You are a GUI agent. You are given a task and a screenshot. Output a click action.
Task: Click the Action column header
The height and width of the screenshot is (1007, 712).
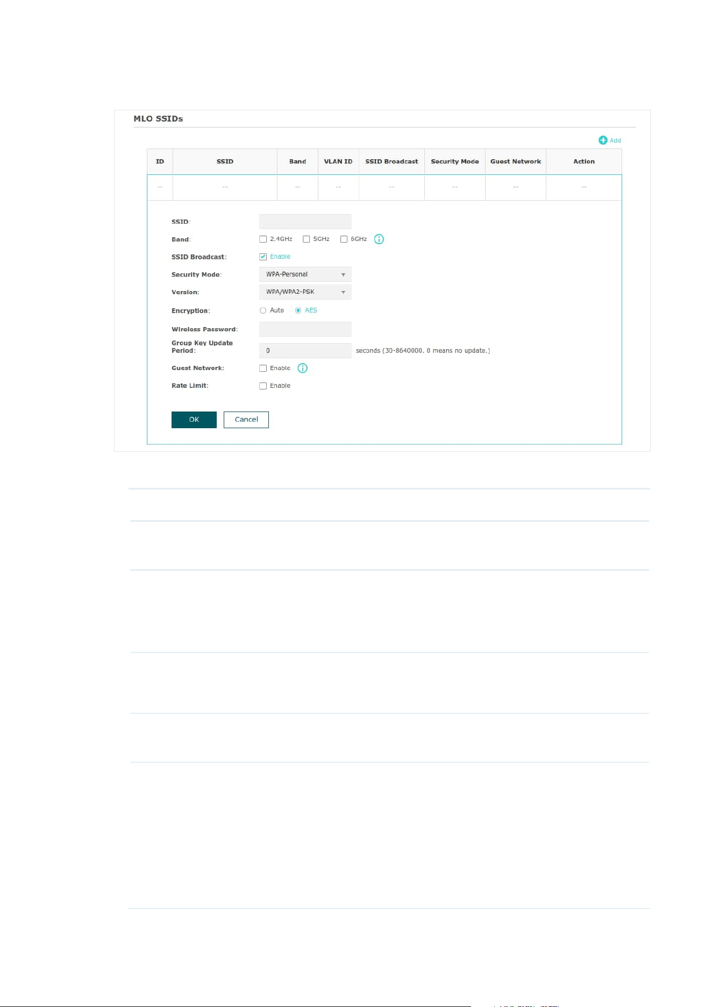click(x=584, y=161)
